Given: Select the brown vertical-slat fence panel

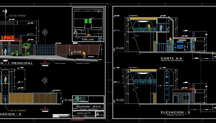Looking at the screenshot, I should pos(78,49).
